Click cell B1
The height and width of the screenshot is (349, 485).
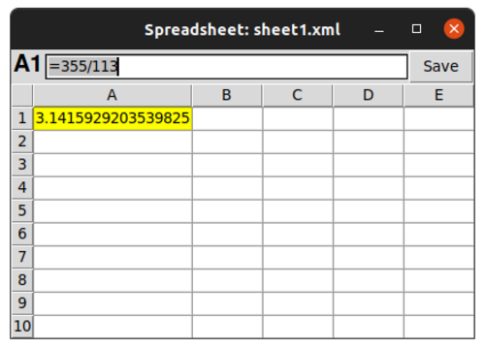point(227,118)
